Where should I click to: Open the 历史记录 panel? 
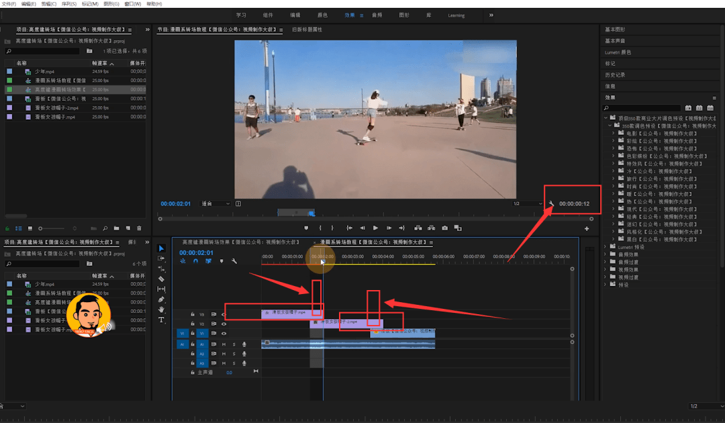615,75
